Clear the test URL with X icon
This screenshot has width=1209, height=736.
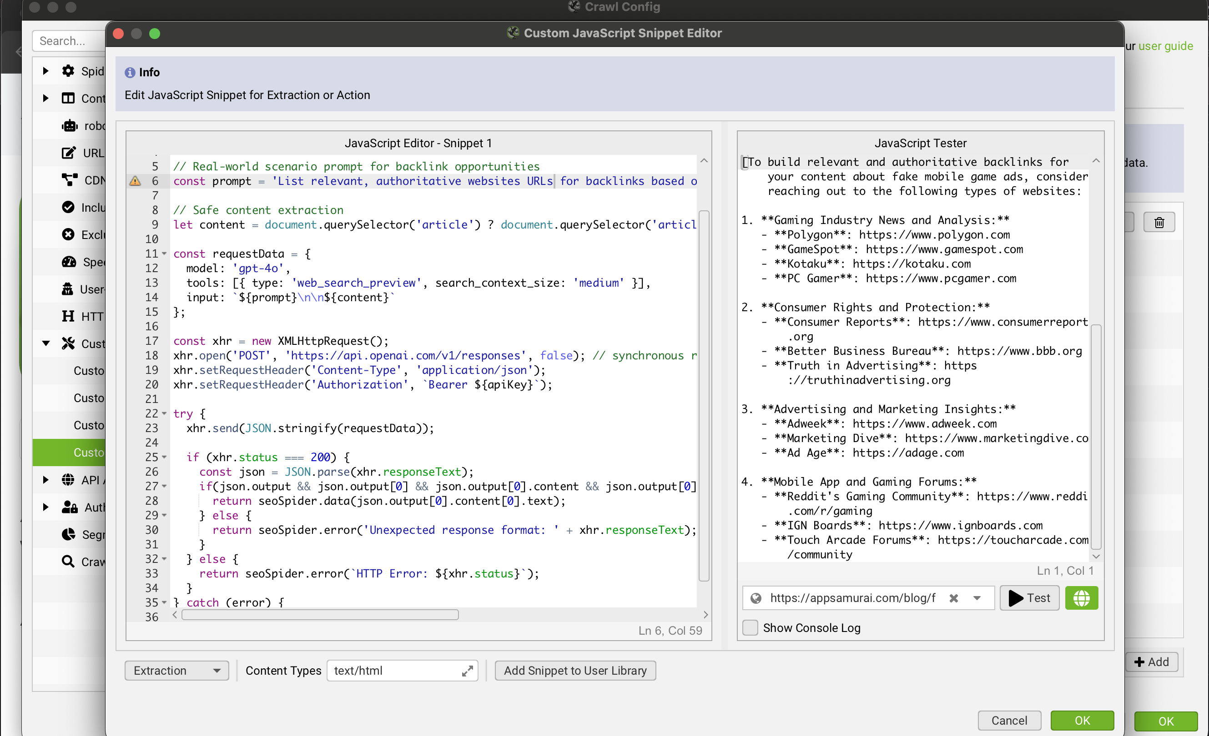click(x=953, y=598)
